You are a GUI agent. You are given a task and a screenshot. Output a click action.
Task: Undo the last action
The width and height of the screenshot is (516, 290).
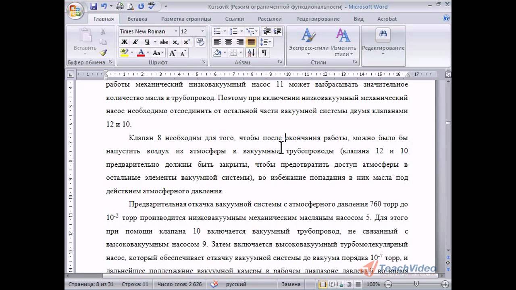tap(104, 6)
